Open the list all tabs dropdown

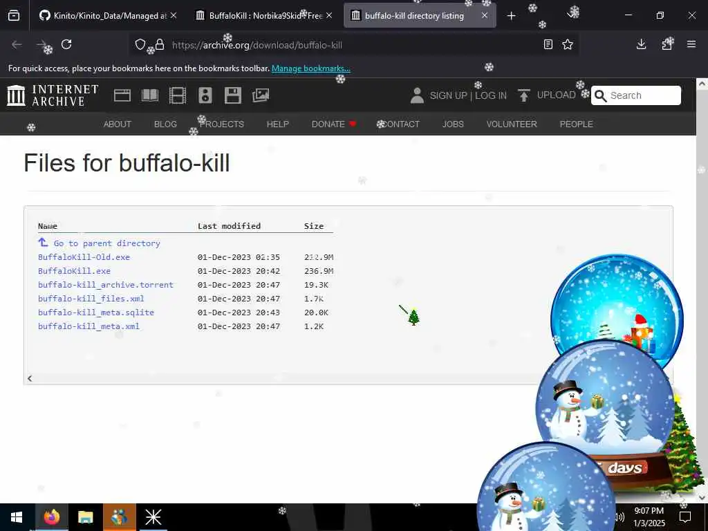coord(572,15)
